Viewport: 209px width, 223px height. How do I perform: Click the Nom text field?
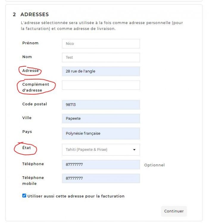click(101, 57)
